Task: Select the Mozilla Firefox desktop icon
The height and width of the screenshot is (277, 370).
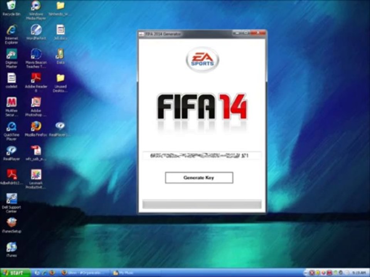Action: [36, 129]
